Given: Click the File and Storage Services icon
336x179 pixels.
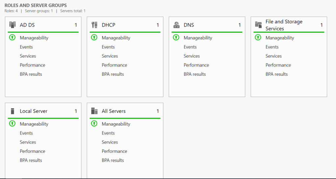Looking at the screenshot, I should [x=258, y=25].
